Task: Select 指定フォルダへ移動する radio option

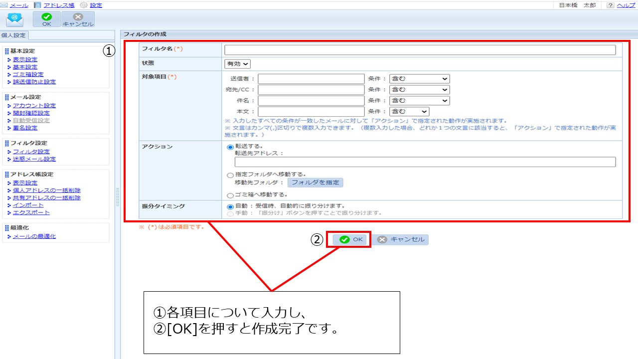Action: tap(230, 175)
